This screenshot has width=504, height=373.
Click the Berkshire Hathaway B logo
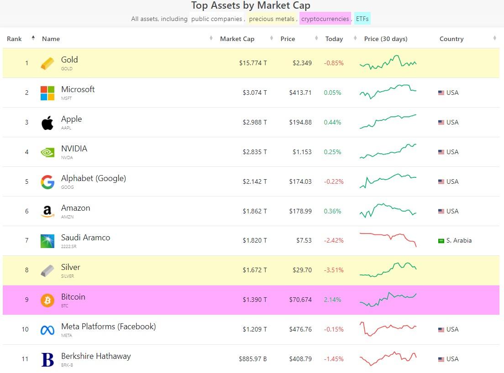pos(47,359)
